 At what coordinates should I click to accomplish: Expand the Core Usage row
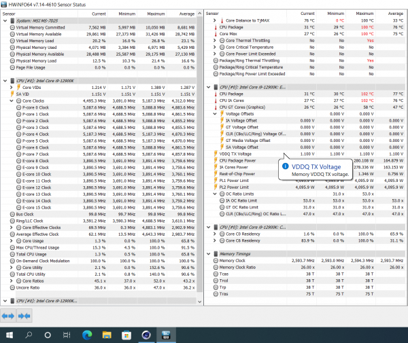(11, 241)
